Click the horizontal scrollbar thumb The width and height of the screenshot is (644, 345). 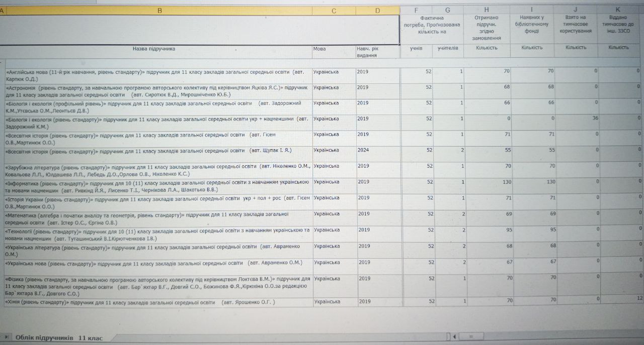pyautogui.click(x=472, y=336)
